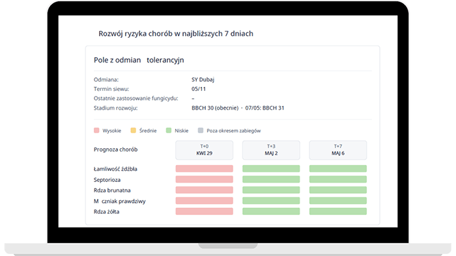456x256 pixels.
Task: Click the 'Niskie' legend text
Action: (182, 131)
